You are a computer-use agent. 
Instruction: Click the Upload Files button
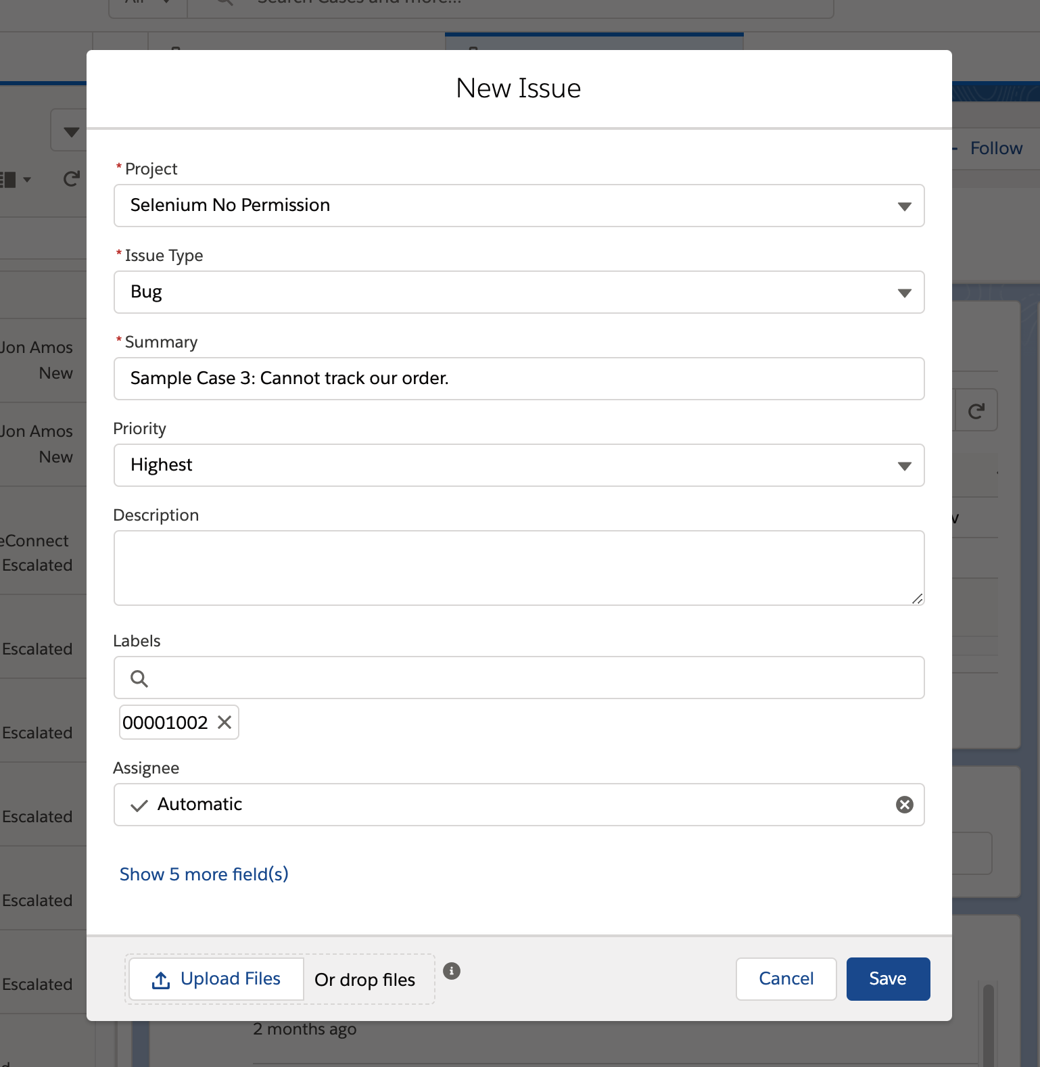tap(216, 979)
